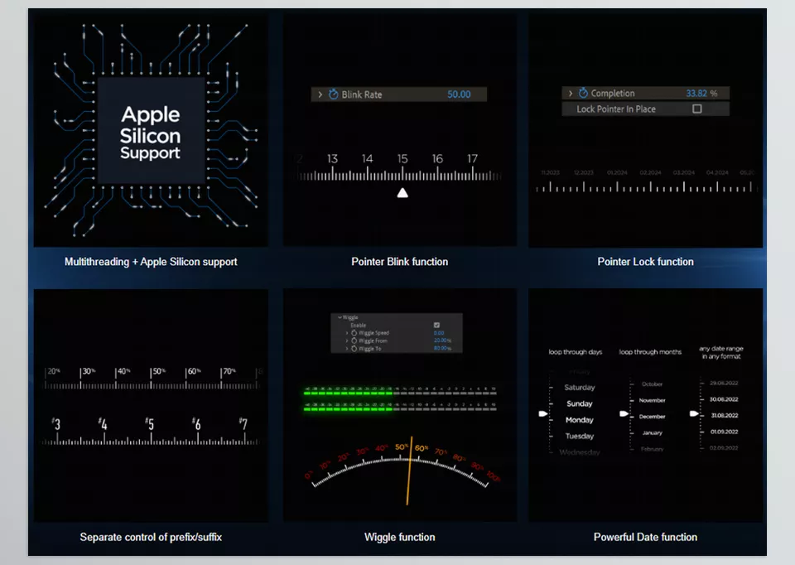Click "Sunday" in the days list
The height and width of the screenshot is (565, 795).
(x=580, y=403)
